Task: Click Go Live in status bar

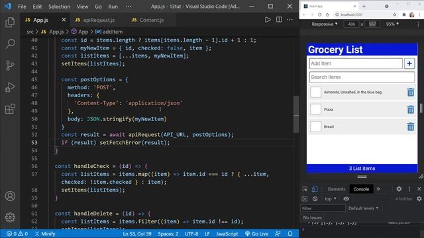Action: [256, 233]
